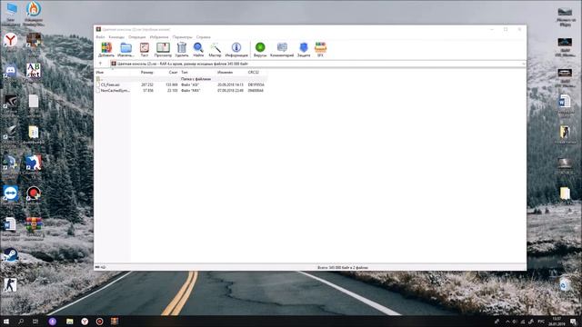The height and width of the screenshot is (327, 582).
Task: Open the Word document on left desktop
Action: pos(10,225)
